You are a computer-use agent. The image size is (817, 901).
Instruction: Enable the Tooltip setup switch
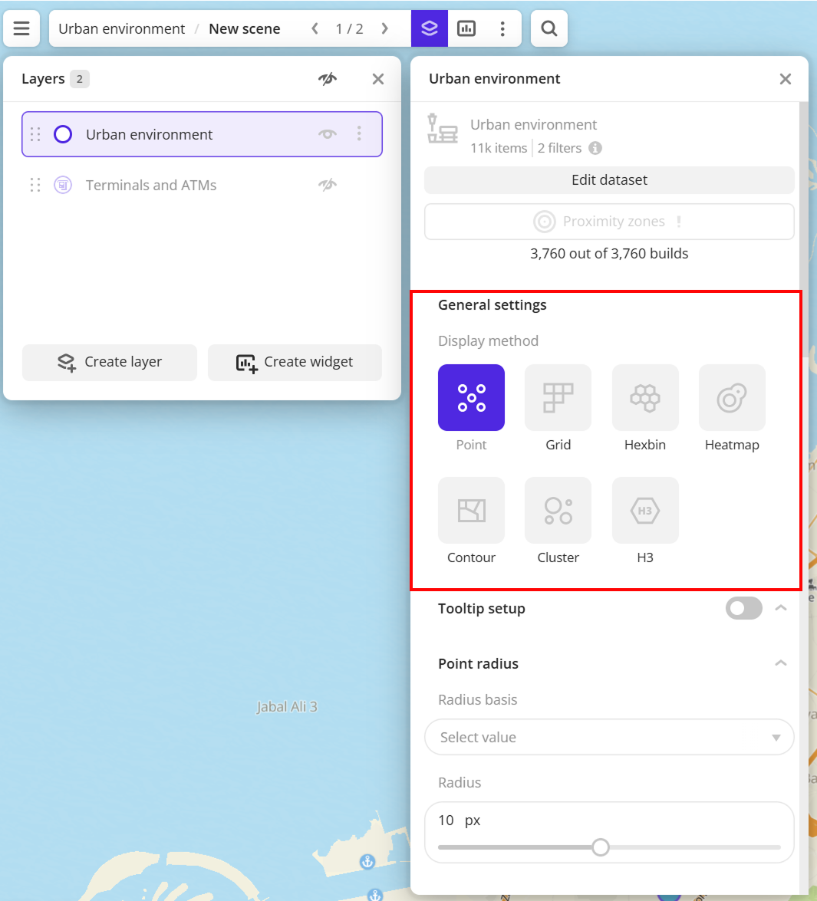(743, 608)
